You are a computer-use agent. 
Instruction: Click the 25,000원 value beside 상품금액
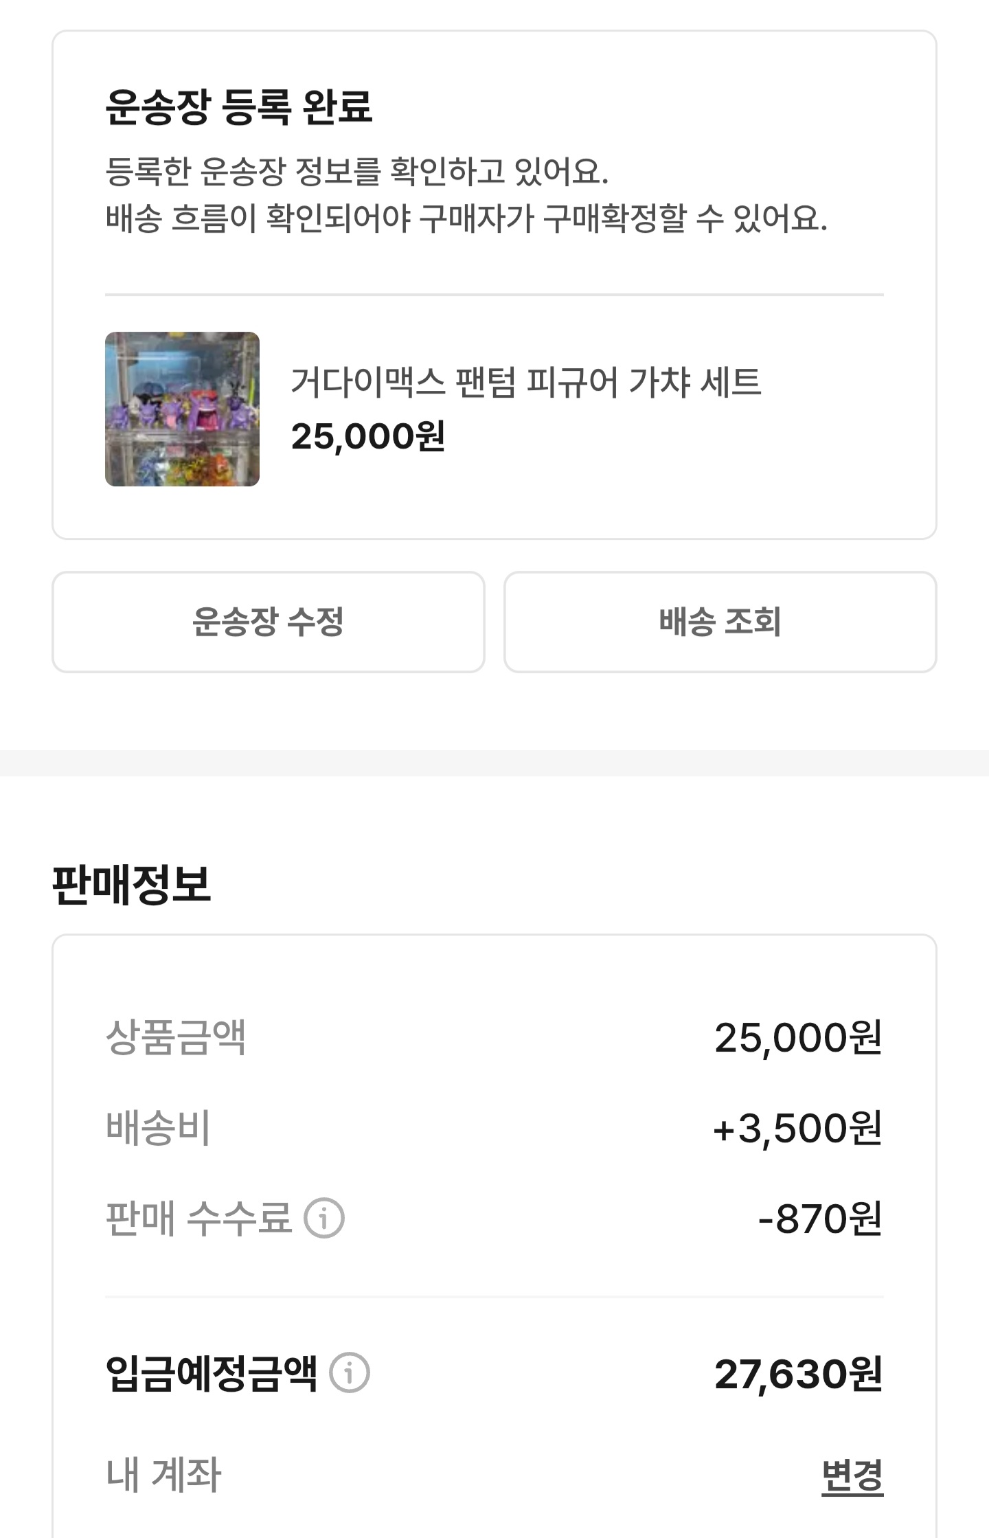coord(798,1037)
